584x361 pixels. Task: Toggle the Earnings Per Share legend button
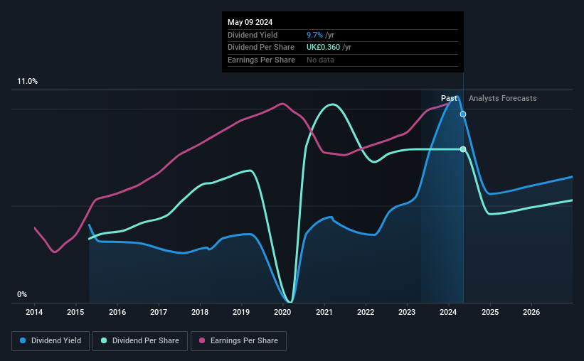[x=238, y=341]
